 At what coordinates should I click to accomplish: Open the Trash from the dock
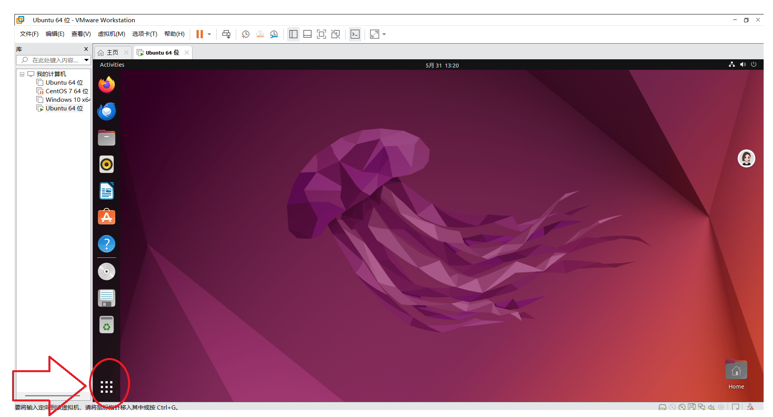(107, 325)
